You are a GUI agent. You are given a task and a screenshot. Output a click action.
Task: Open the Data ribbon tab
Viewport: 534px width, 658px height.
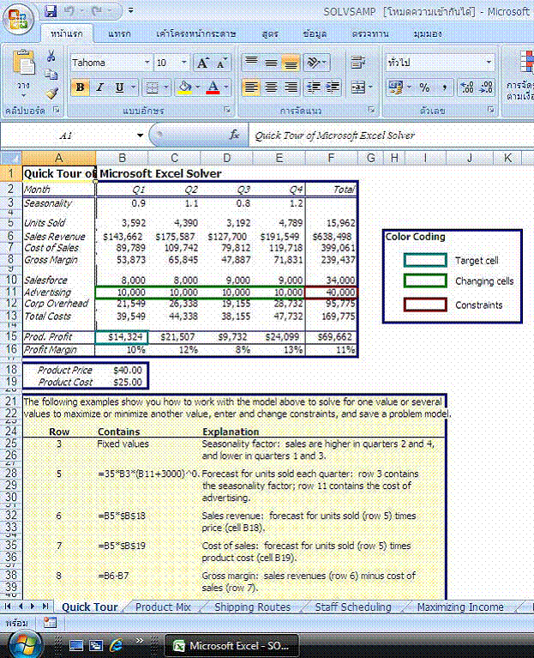coord(315,33)
